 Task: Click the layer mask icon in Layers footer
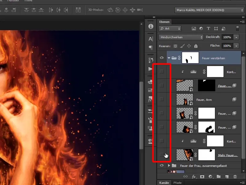pos(202,177)
